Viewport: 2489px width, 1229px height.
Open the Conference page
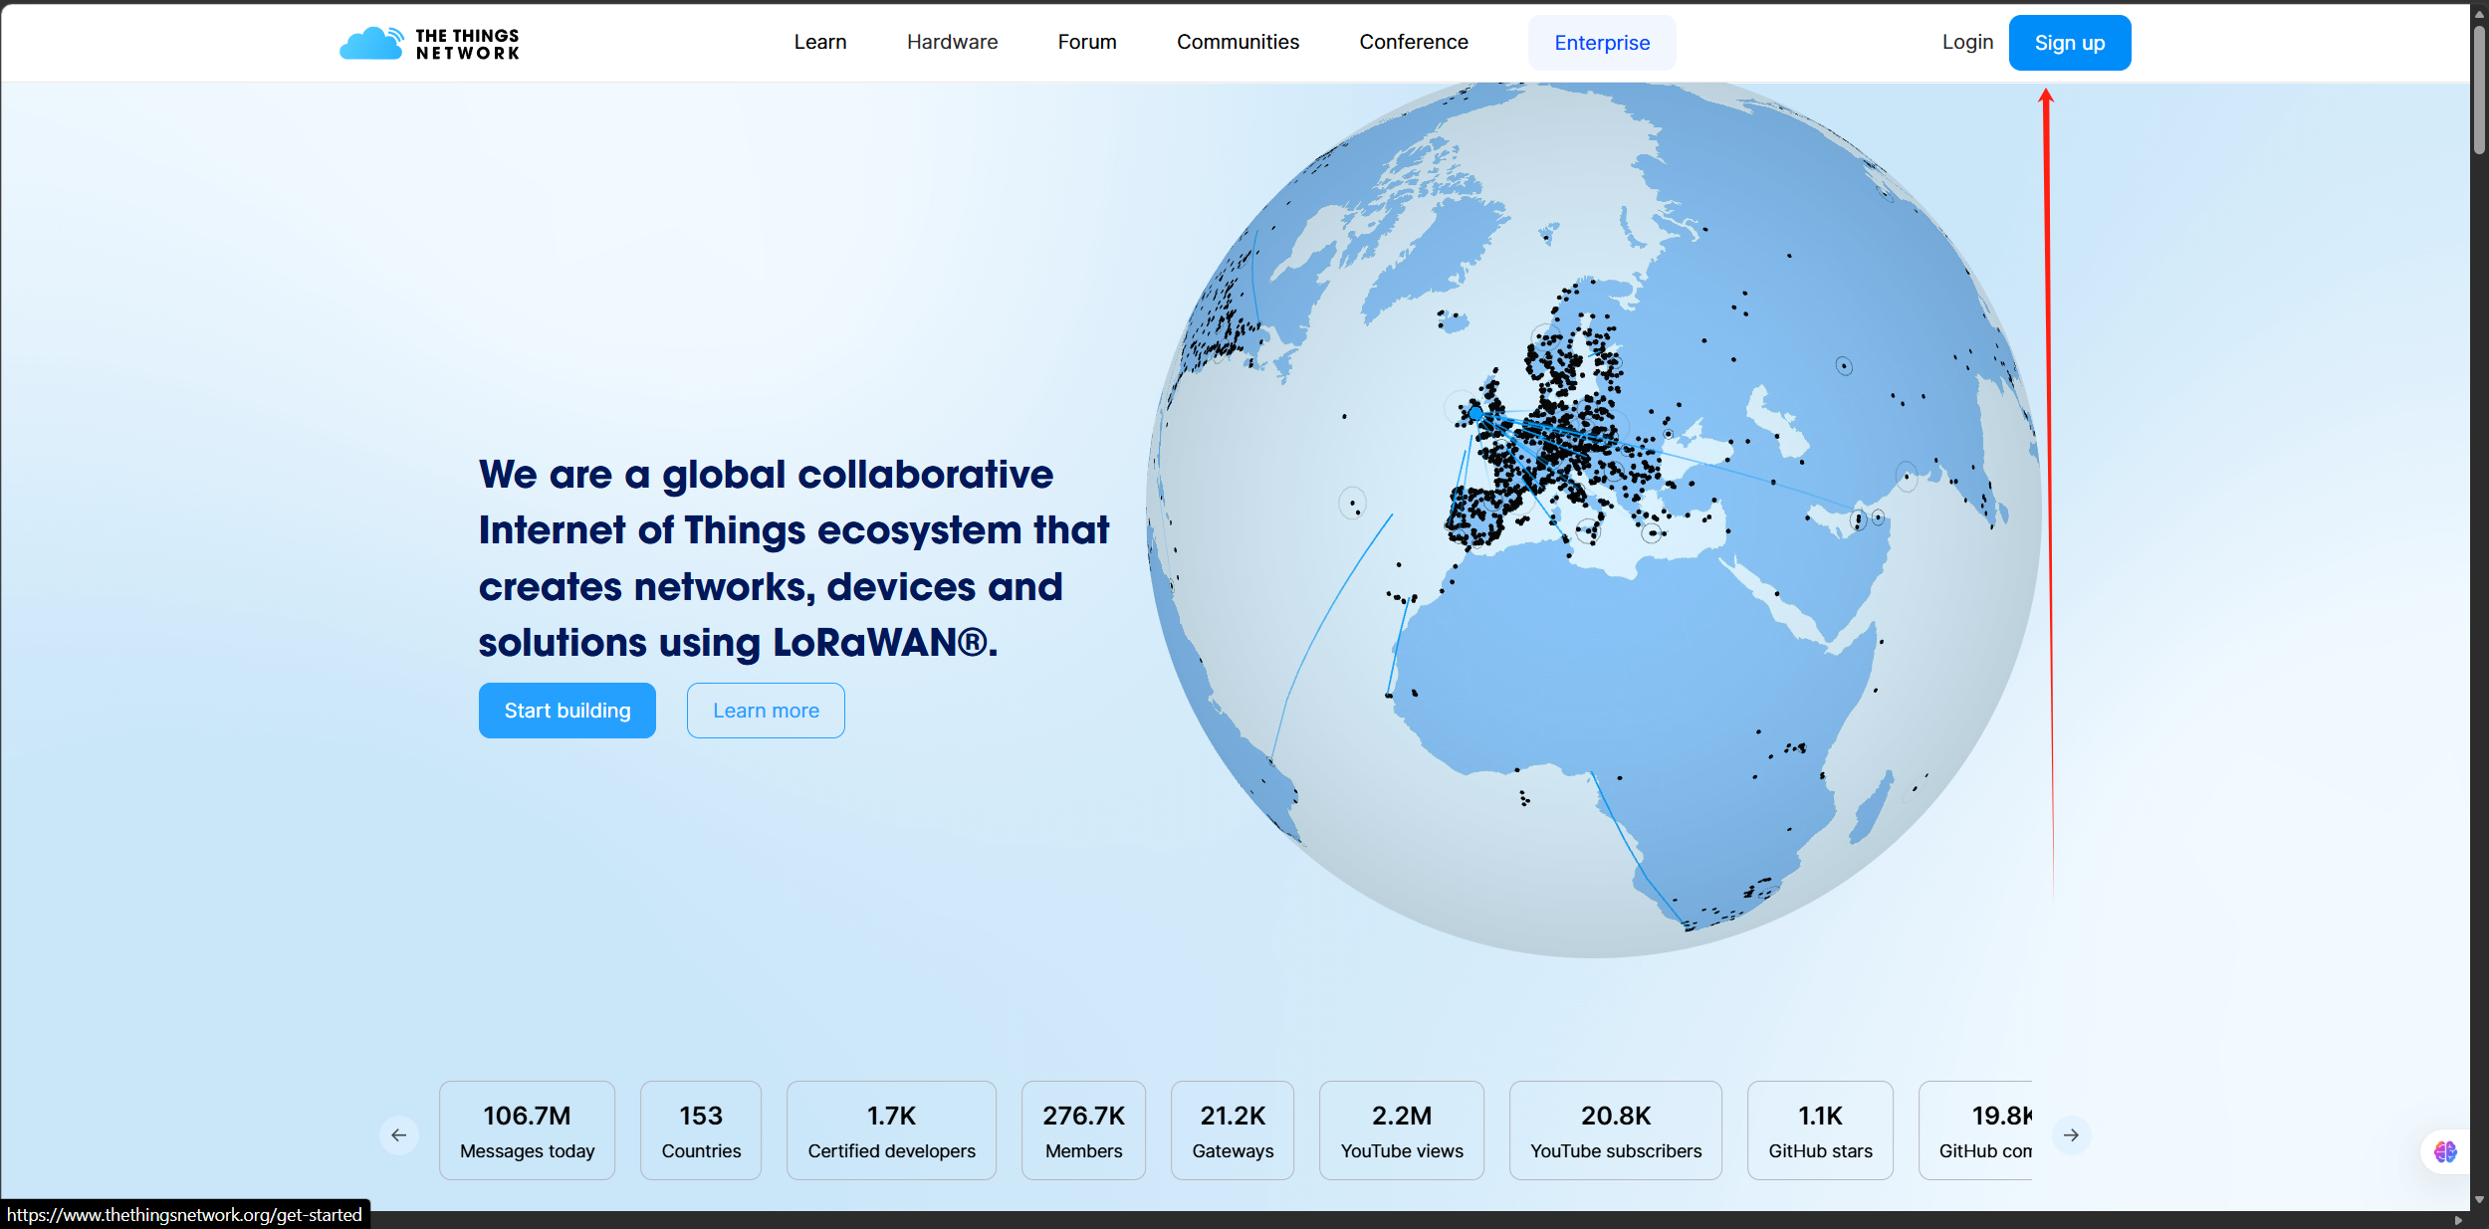(1414, 42)
